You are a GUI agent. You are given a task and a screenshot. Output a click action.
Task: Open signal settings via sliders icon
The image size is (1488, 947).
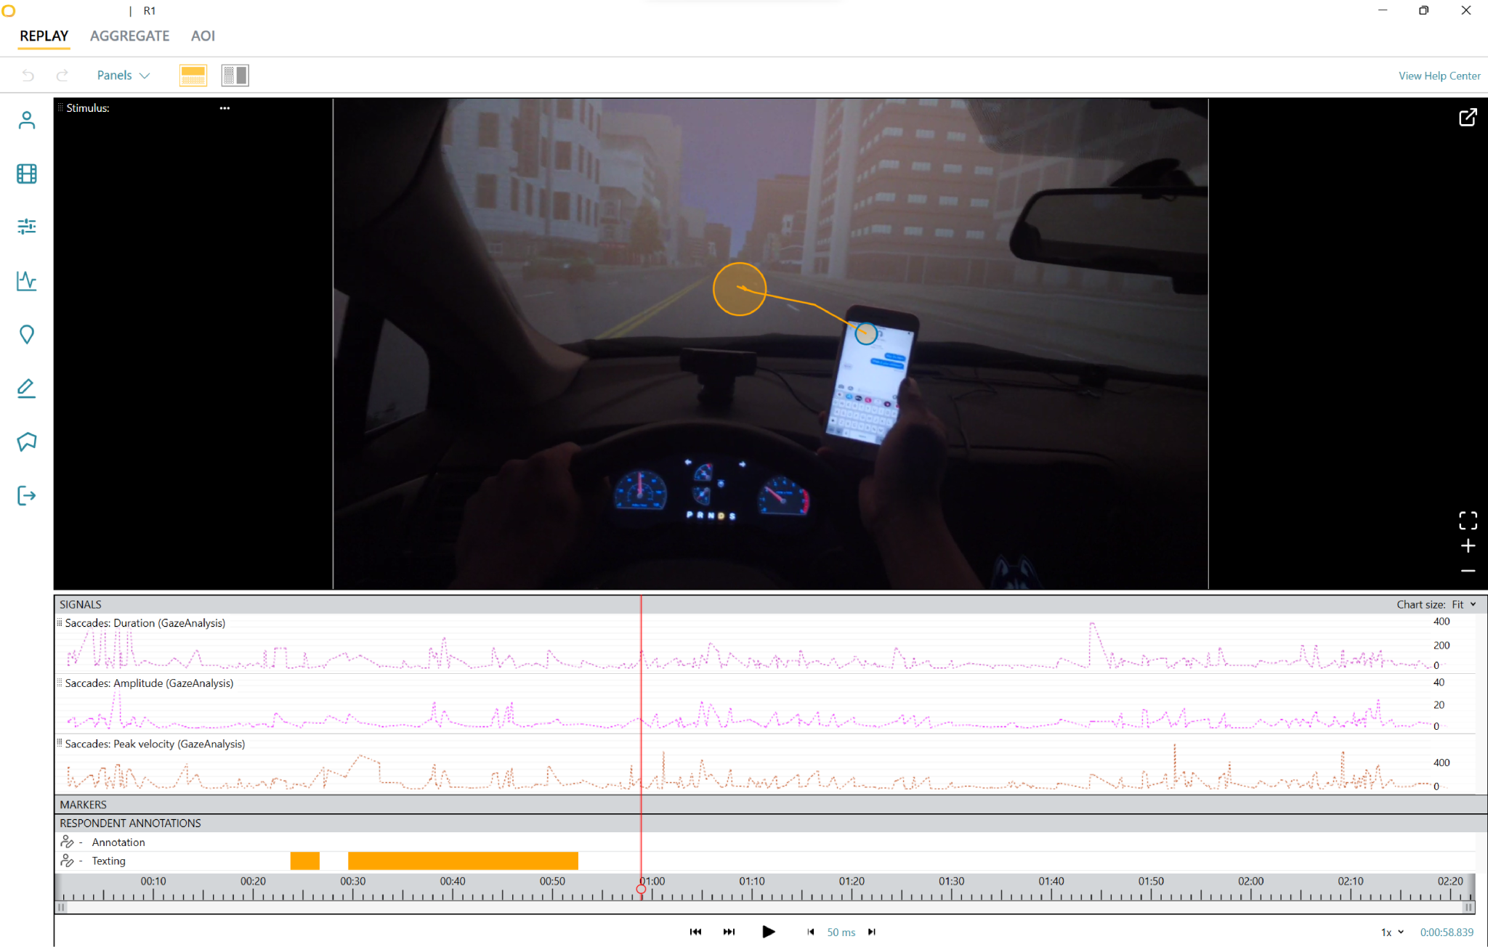point(26,227)
